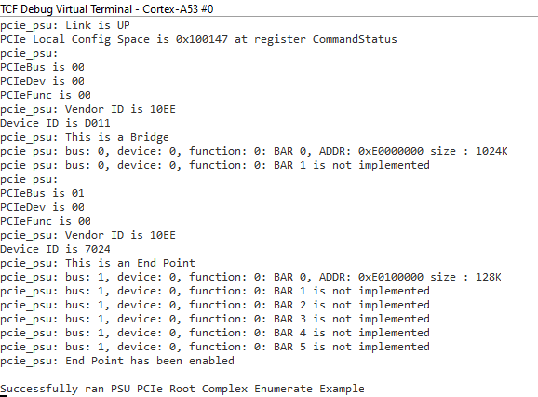The height and width of the screenshot is (397, 538).
Task: Click the 'Device ID is D011' line
Action: click(x=55, y=123)
